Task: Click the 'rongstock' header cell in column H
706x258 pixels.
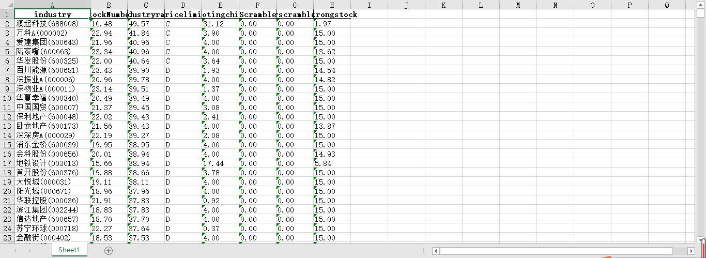Action: point(332,14)
